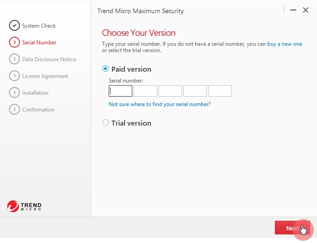The height and width of the screenshot is (243, 317).
Task: Open 'Not sure where to find your serial number?' link
Action: point(160,104)
